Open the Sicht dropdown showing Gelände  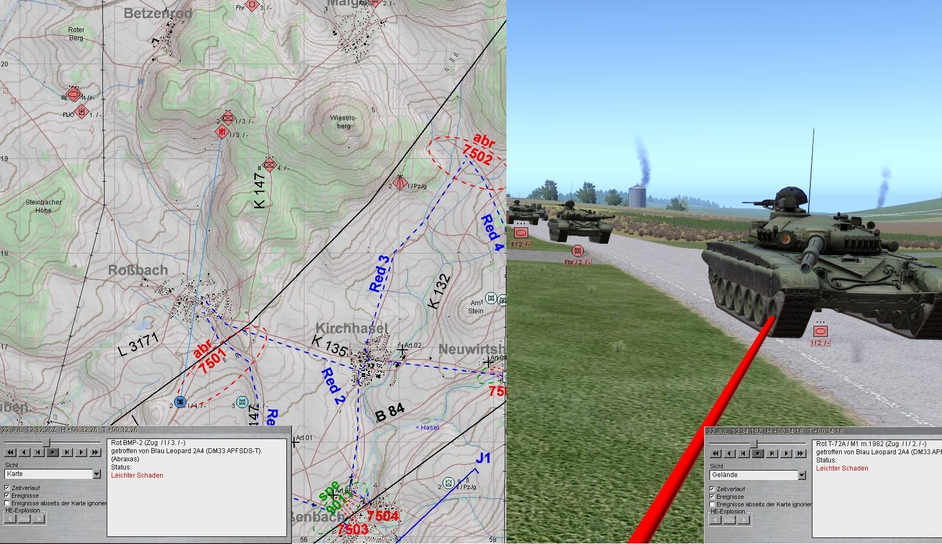pyautogui.click(x=801, y=475)
